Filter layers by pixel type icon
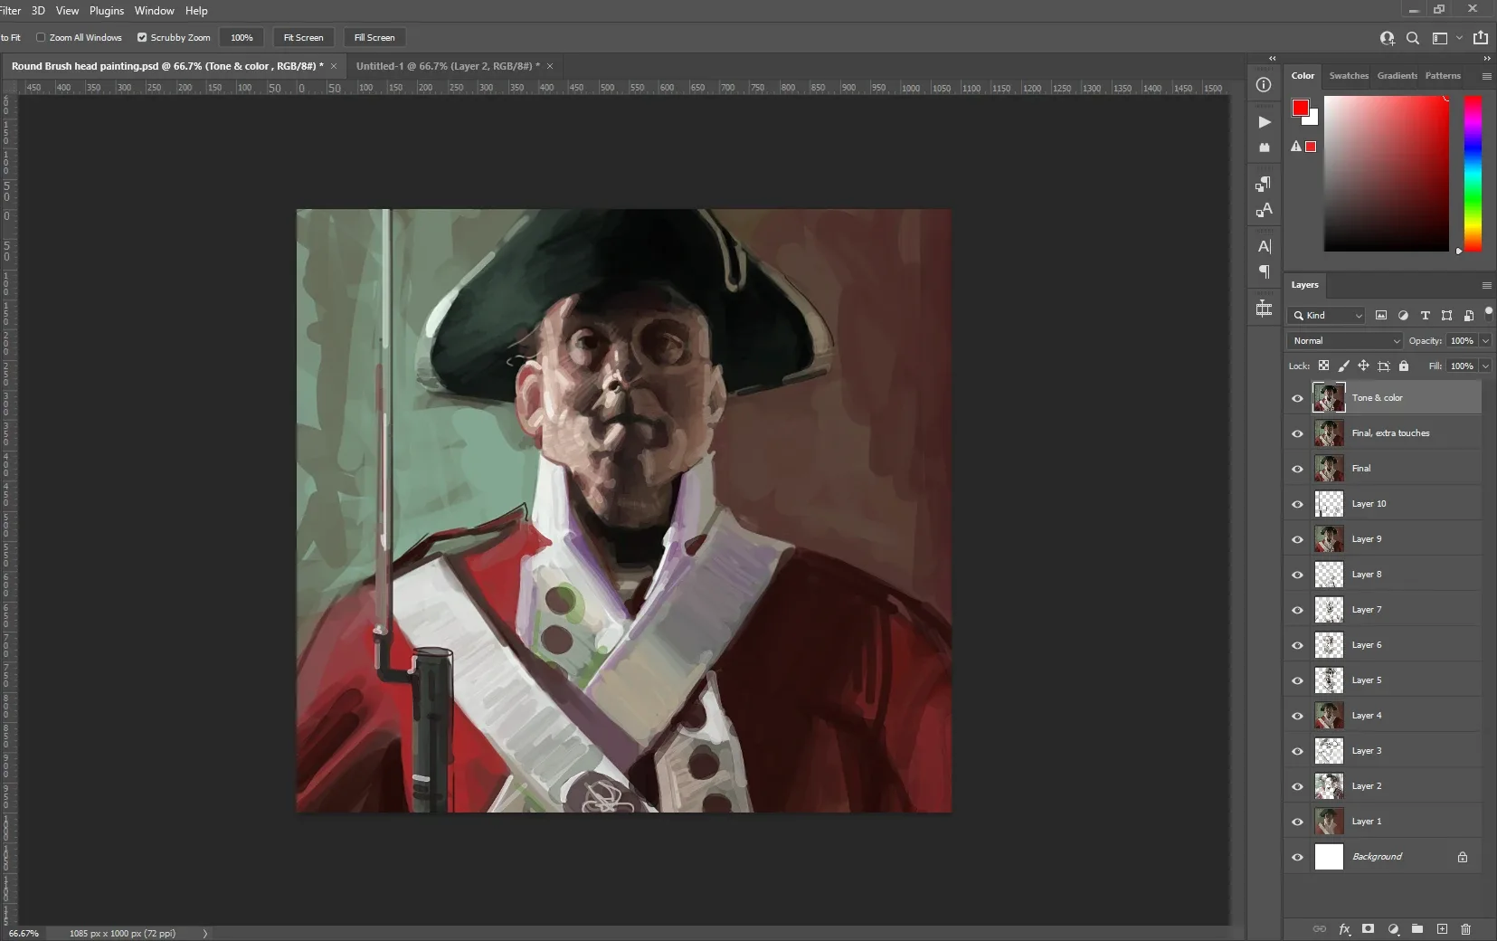1497x941 pixels. coord(1381,316)
